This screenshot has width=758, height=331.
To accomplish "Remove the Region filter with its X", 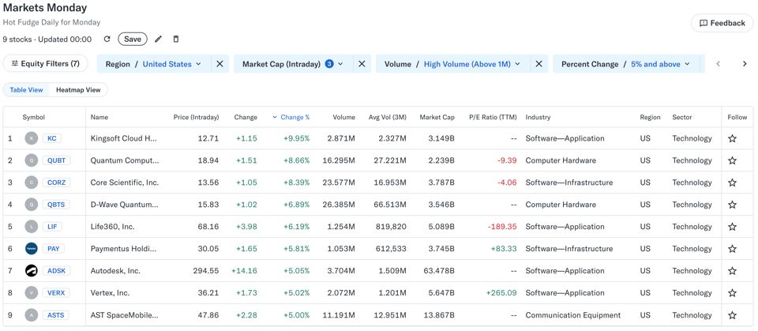I will click(x=220, y=64).
